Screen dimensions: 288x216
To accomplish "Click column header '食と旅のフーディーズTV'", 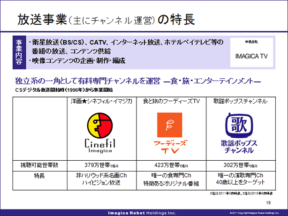I will [x=171, y=101].
